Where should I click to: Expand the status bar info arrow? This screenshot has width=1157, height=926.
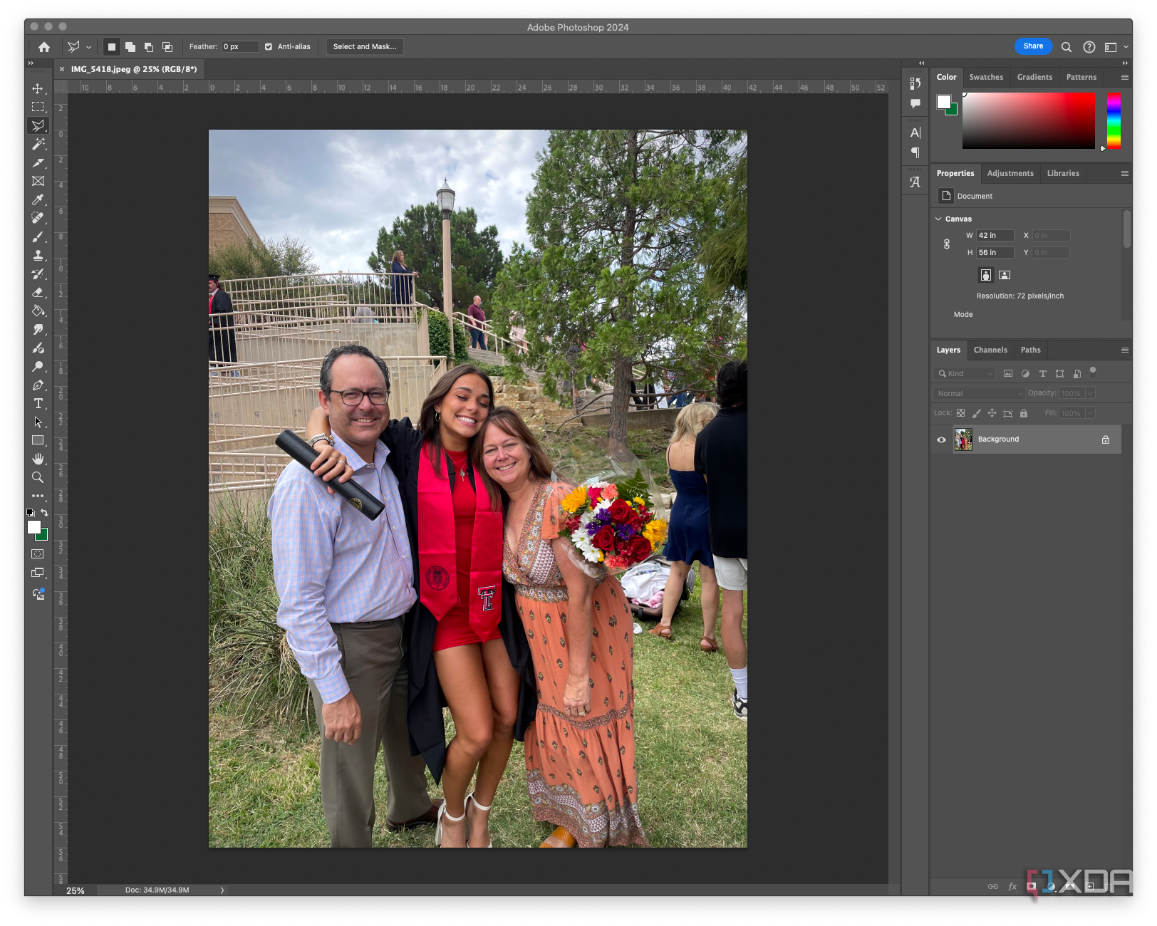click(x=222, y=890)
